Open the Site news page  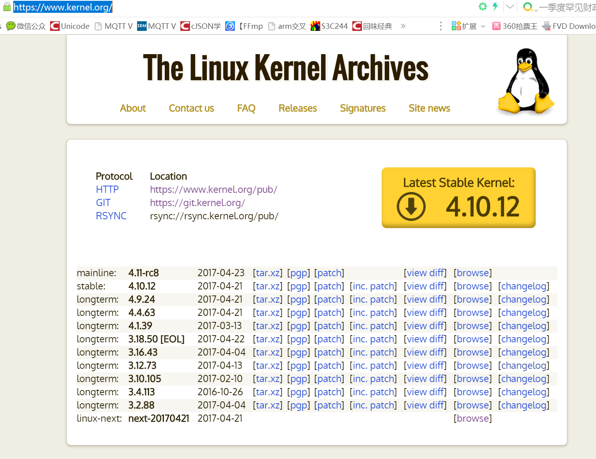pyautogui.click(x=429, y=108)
